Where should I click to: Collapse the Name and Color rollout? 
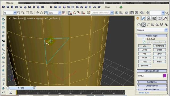tap(152, 71)
